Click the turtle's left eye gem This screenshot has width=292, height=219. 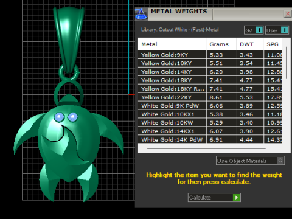[59, 117]
